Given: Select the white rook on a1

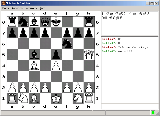Looking at the screenshot, I should (x=12, y=98).
